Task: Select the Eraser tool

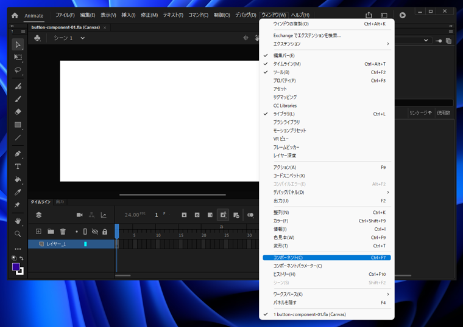Action: (x=18, y=112)
